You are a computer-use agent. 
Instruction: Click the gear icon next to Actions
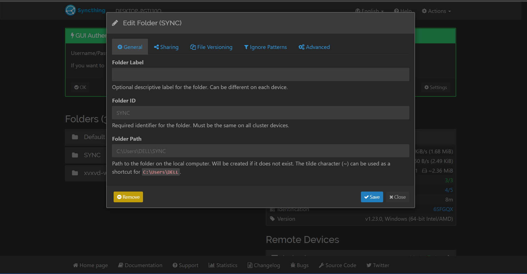pos(424,11)
